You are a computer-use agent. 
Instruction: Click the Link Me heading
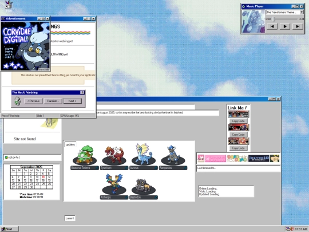pos(237,108)
